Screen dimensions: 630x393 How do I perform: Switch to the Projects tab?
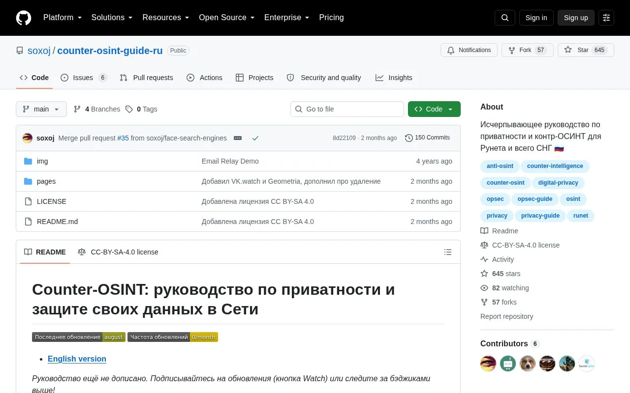coord(254,78)
